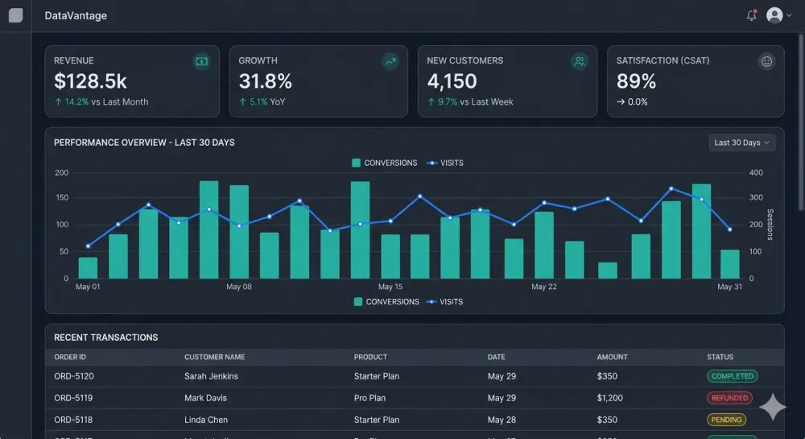Click Pro Plan product cell
The height and width of the screenshot is (439, 805).
pyautogui.click(x=369, y=398)
